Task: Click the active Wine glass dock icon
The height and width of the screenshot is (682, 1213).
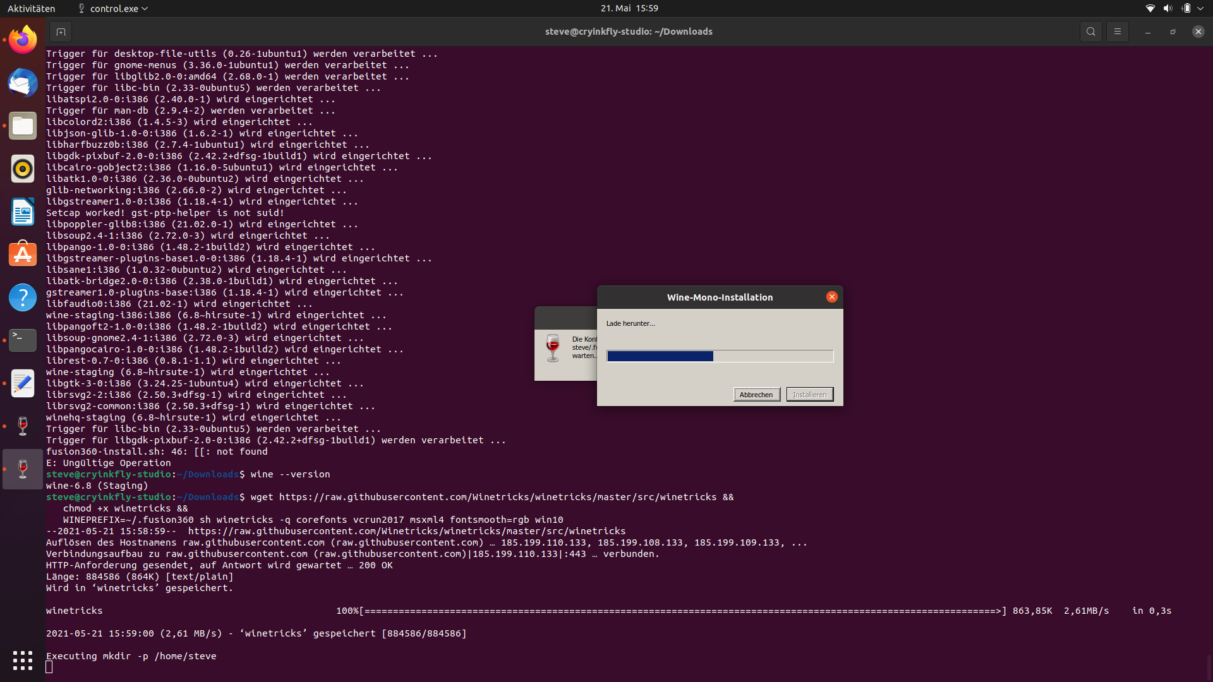Action: pos(23,469)
